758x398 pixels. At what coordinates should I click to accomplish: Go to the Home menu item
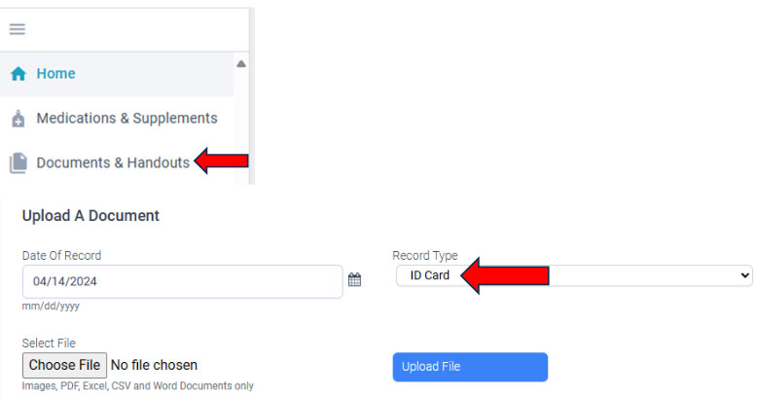(x=55, y=74)
